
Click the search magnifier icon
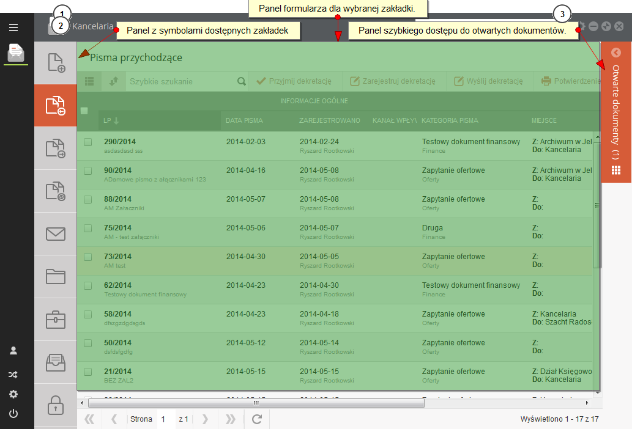pyautogui.click(x=242, y=81)
